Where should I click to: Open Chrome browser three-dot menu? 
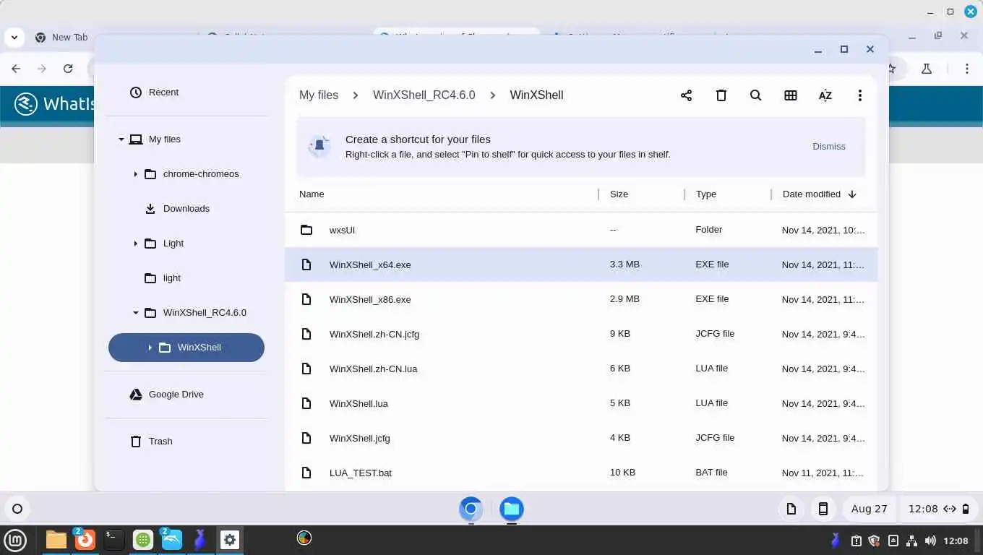(x=967, y=69)
